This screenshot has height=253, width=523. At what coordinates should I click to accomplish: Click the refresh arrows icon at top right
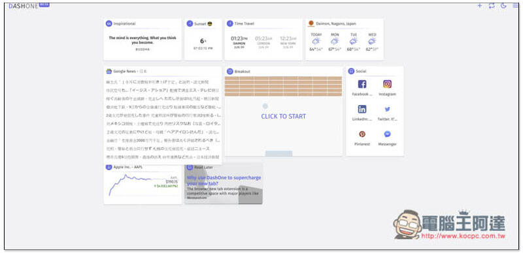tap(492, 6)
